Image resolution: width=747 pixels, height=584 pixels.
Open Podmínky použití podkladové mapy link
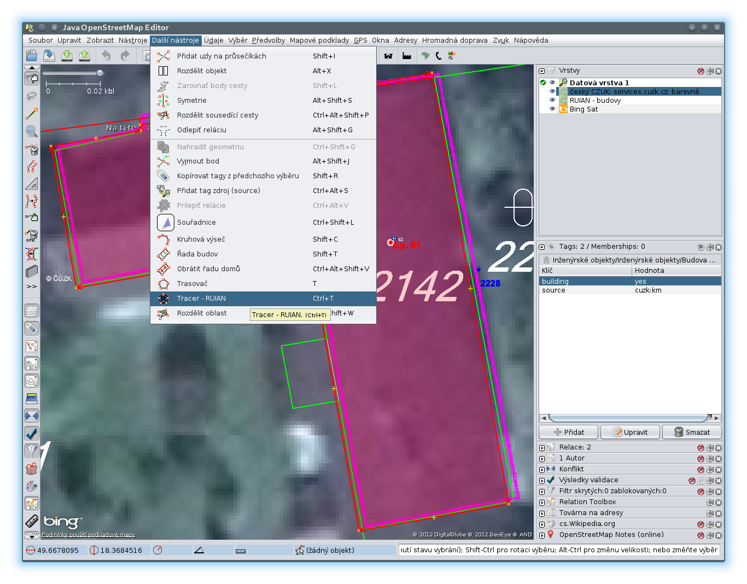click(x=89, y=534)
